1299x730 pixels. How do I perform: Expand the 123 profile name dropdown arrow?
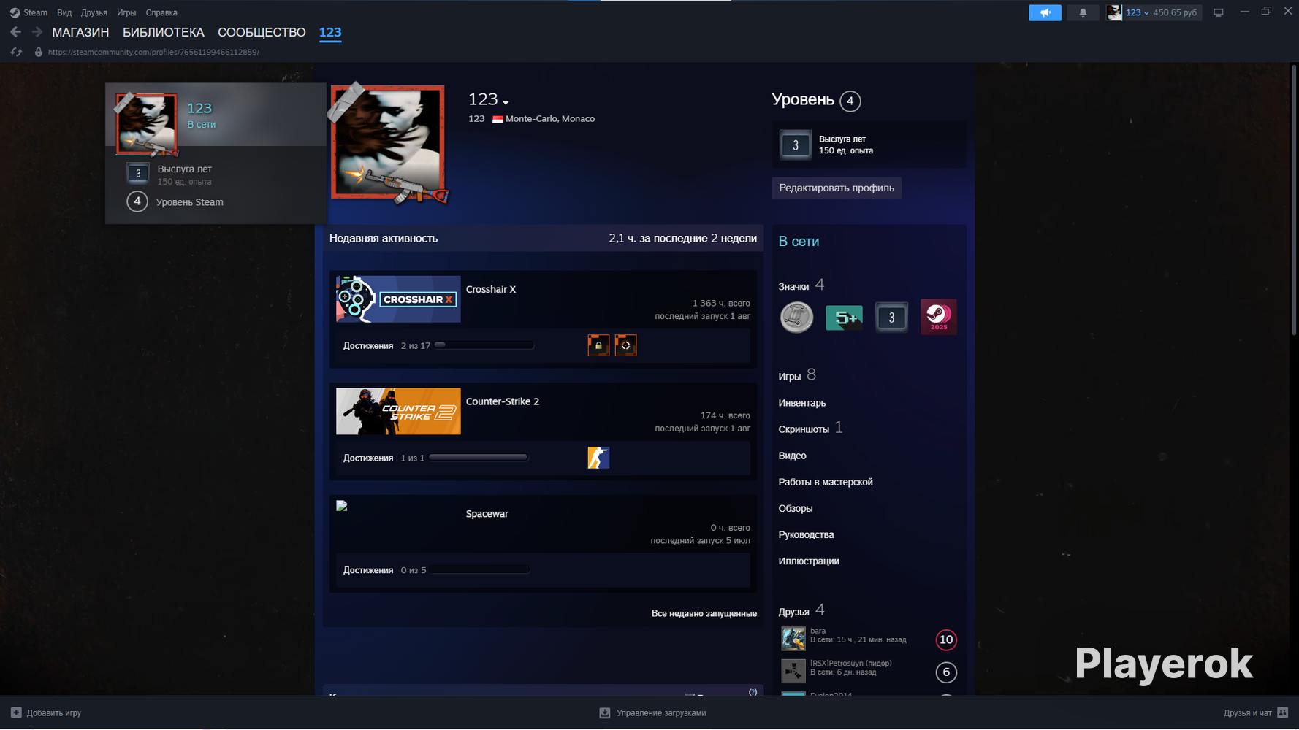[506, 102]
